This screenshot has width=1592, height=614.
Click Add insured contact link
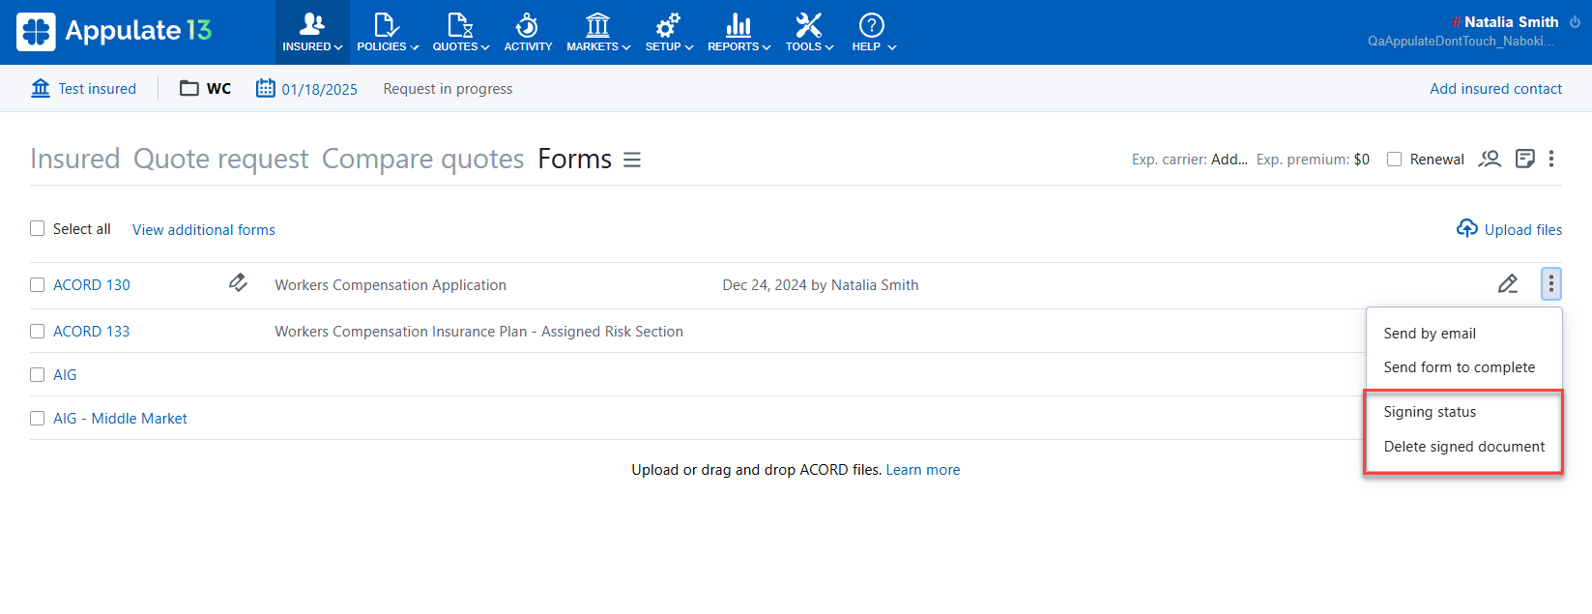(x=1495, y=89)
